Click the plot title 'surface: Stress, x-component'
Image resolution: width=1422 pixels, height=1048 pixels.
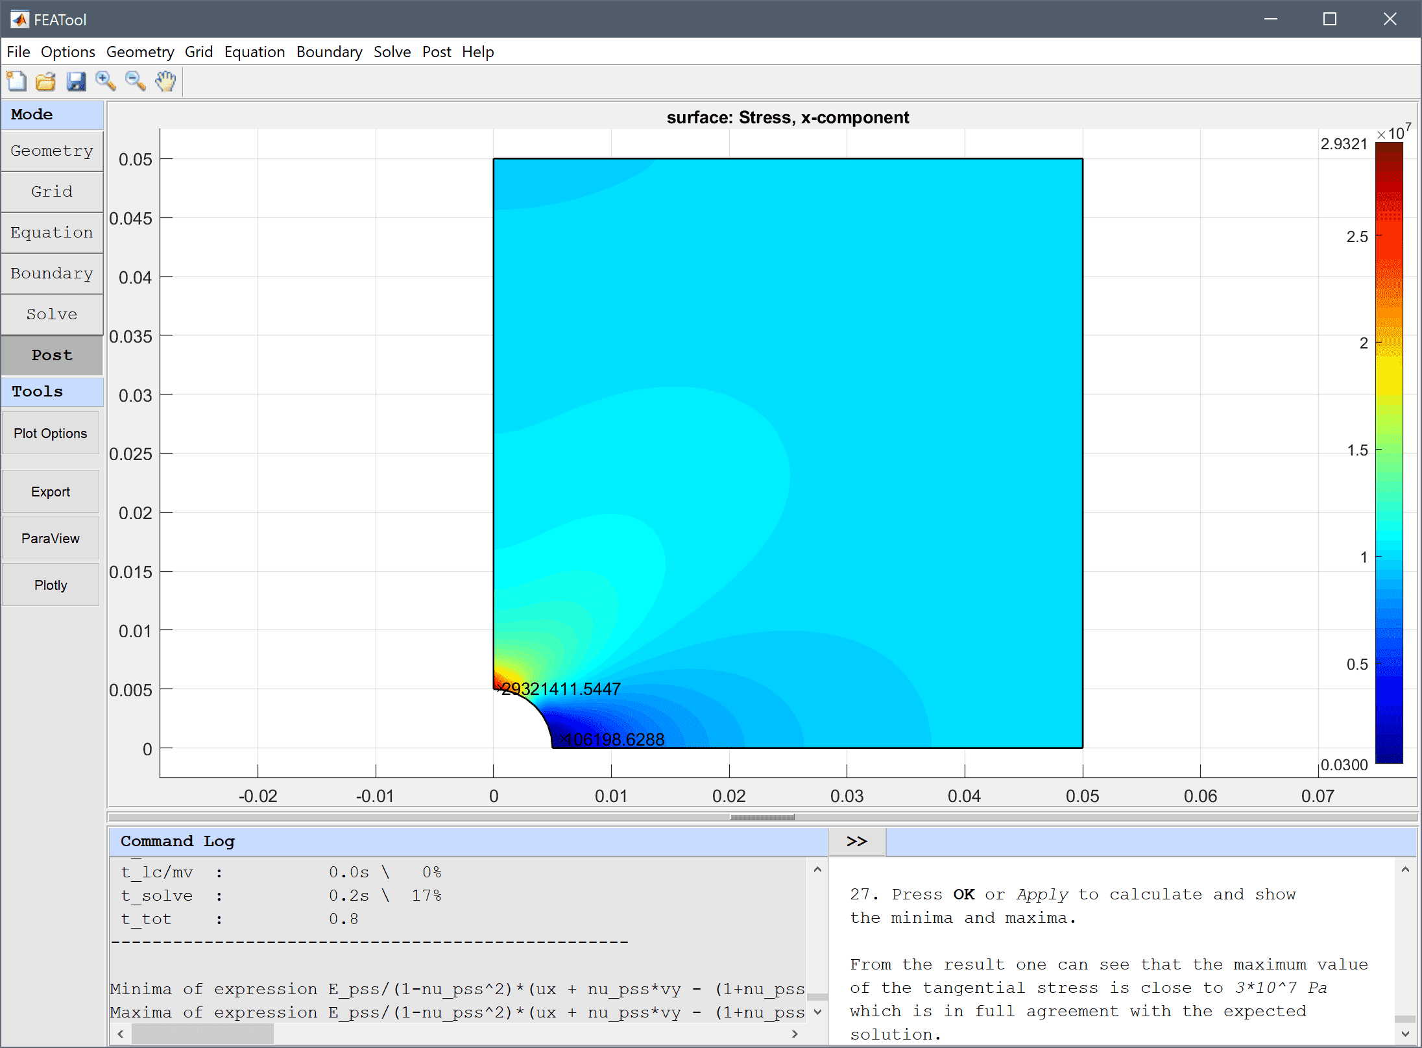coord(788,117)
